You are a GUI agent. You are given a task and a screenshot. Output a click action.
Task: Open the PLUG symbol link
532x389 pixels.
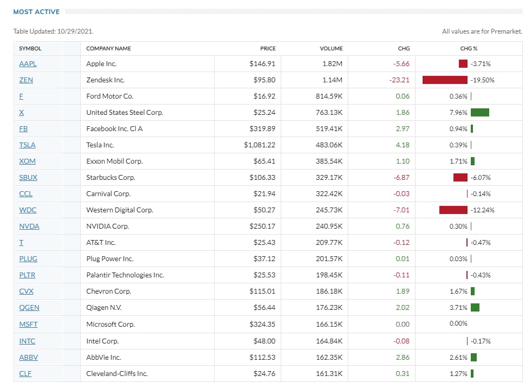[28, 259]
